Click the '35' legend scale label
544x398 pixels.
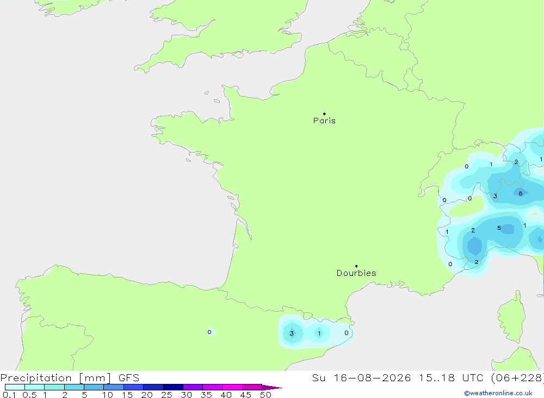(206, 395)
